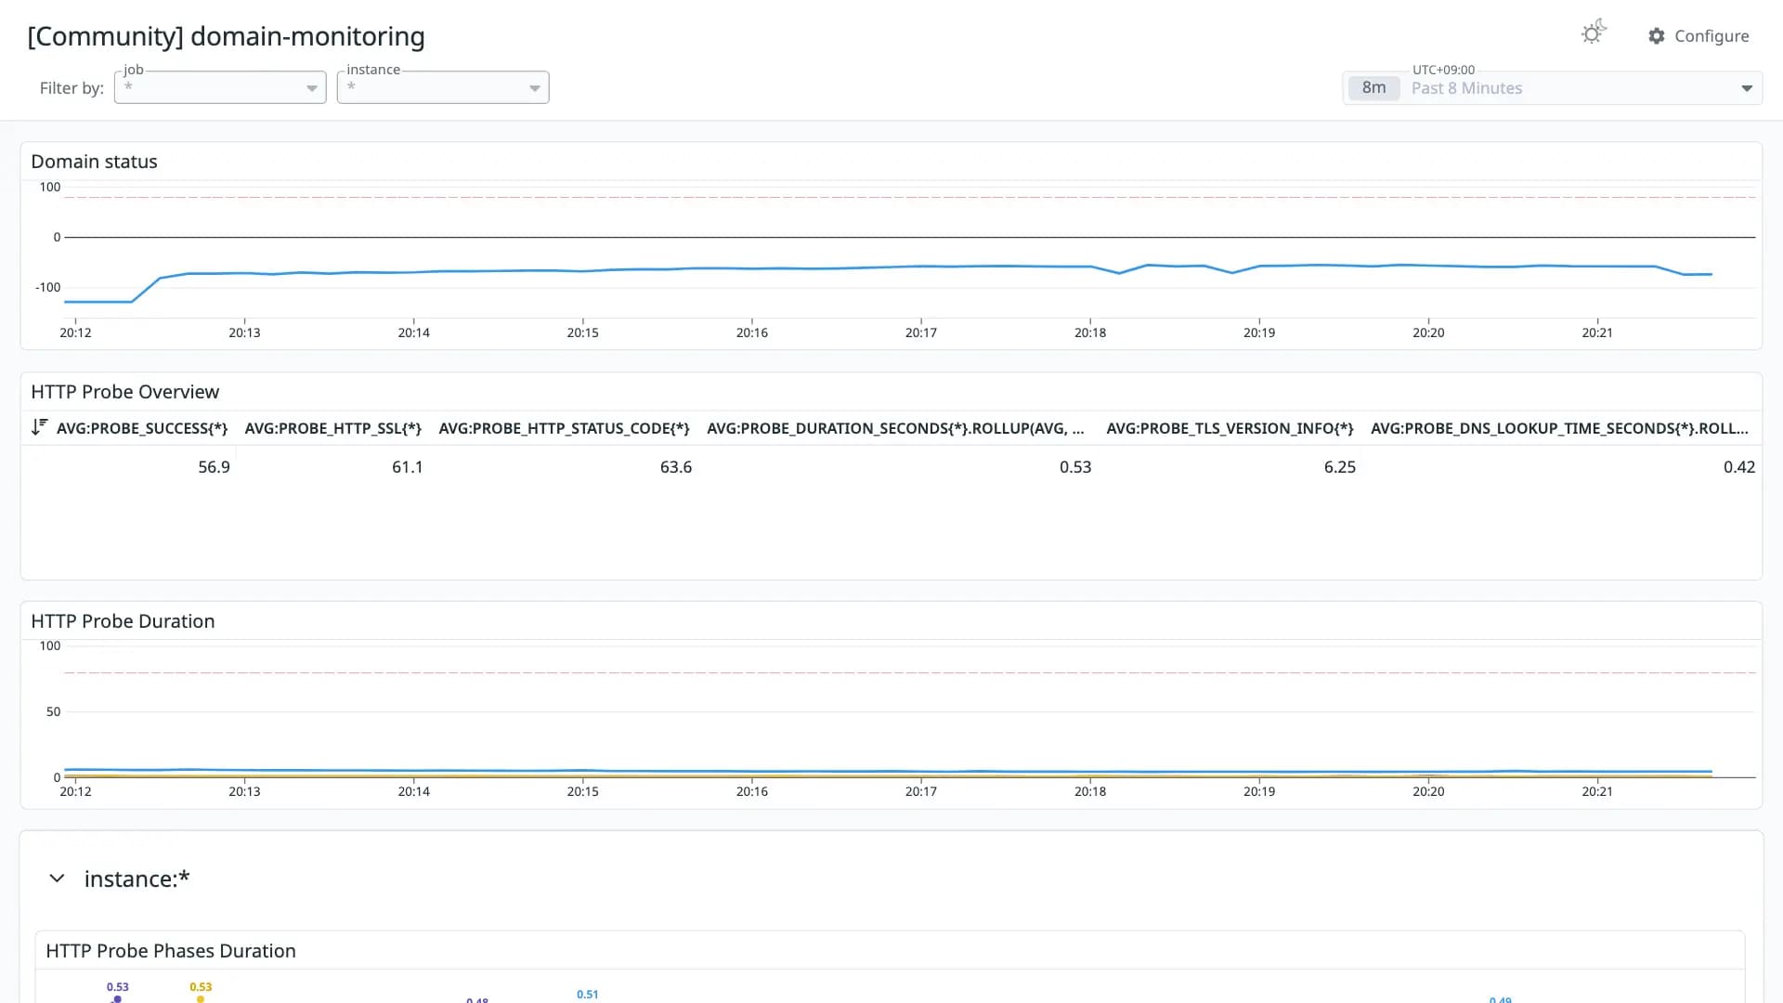This screenshot has height=1003, width=1783.
Task: Click the instance:* group heading
Action: 137,879
